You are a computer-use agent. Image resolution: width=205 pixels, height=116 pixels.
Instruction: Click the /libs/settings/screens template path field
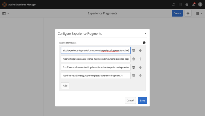96,59
